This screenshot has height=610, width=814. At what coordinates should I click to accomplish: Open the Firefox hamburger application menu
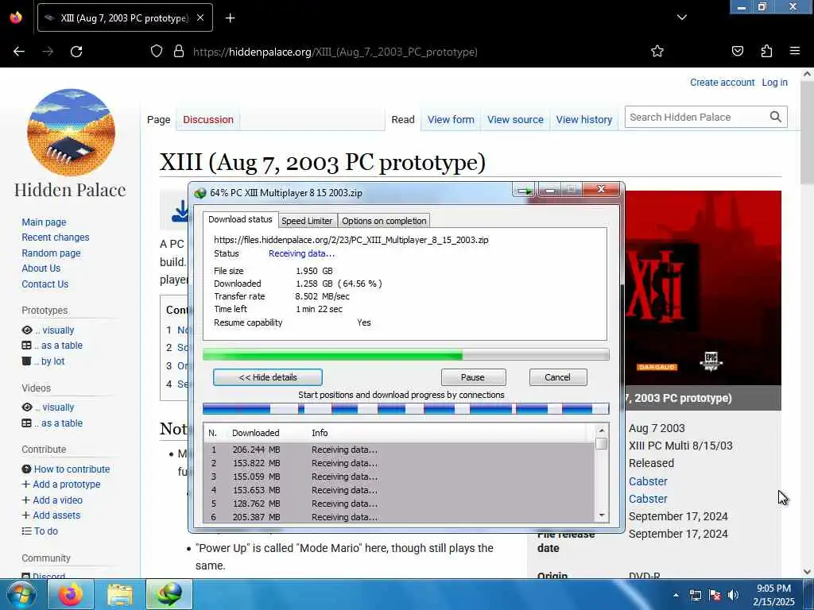pyautogui.click(x=794, y=51)
